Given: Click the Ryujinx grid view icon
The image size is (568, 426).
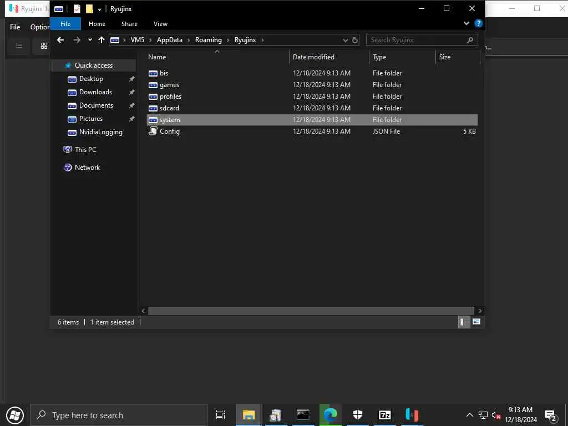Looking at the screenshot, I should [x=44, y=45].
